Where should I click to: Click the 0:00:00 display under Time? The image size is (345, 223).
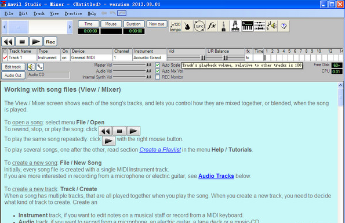click(x=89, y=31)
